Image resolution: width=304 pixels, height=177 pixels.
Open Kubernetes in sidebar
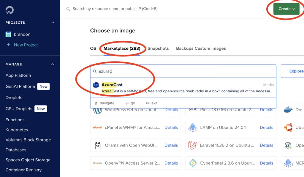(x=17, y=130)
